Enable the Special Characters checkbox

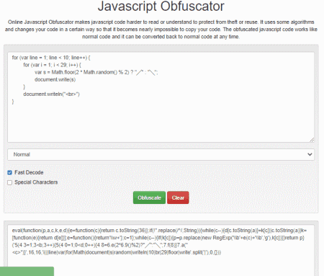(9, 182)
